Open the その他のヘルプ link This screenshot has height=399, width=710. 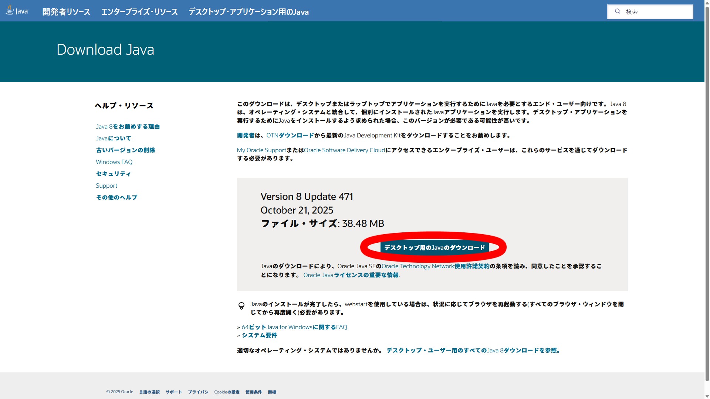click(x=116, y=197)
